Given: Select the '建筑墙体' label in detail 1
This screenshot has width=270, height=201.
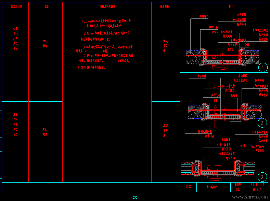Looking at the screenshot, I should tap(204, 16).
